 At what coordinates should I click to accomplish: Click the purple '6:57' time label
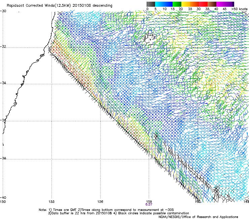(x=149, y=205)
